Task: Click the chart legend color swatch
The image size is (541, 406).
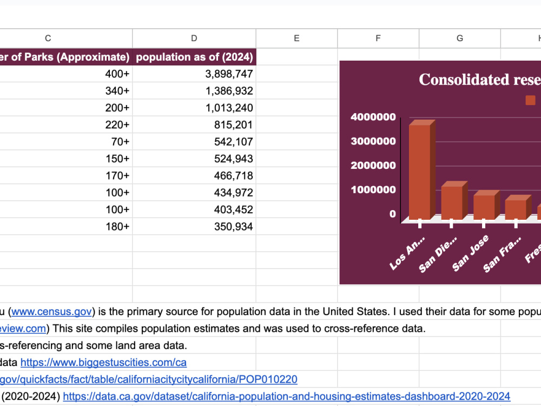Action: [x=530, y=100]
